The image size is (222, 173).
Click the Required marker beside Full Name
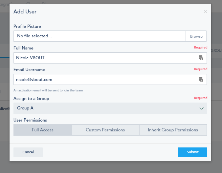click(201, 48)
